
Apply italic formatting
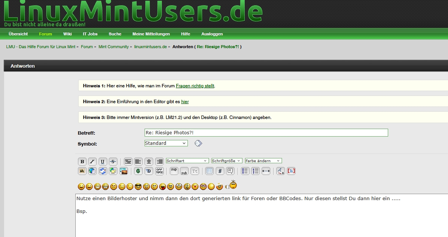[x=92, y=161]
